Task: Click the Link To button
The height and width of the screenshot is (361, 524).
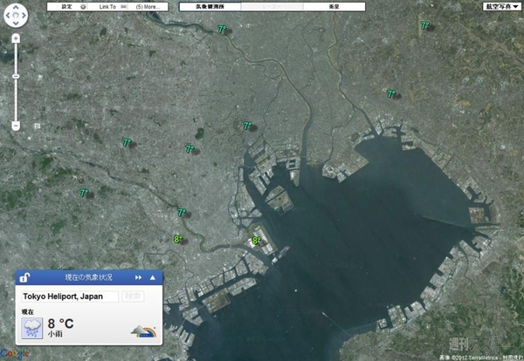Action: click(x=107, y=7)
